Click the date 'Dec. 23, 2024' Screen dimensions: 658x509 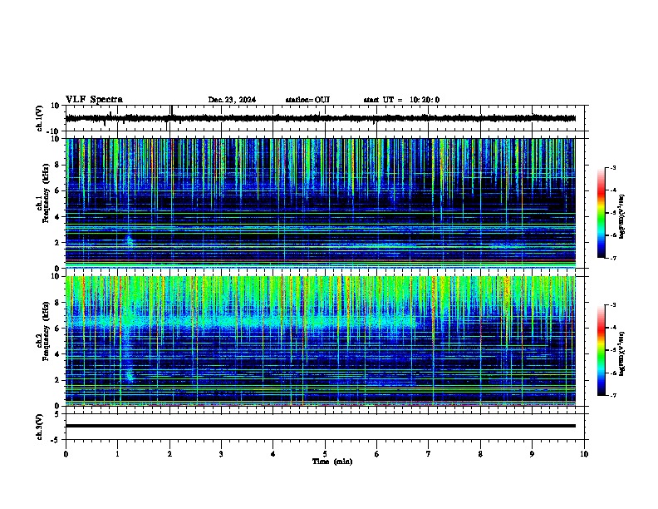point(232,100)
